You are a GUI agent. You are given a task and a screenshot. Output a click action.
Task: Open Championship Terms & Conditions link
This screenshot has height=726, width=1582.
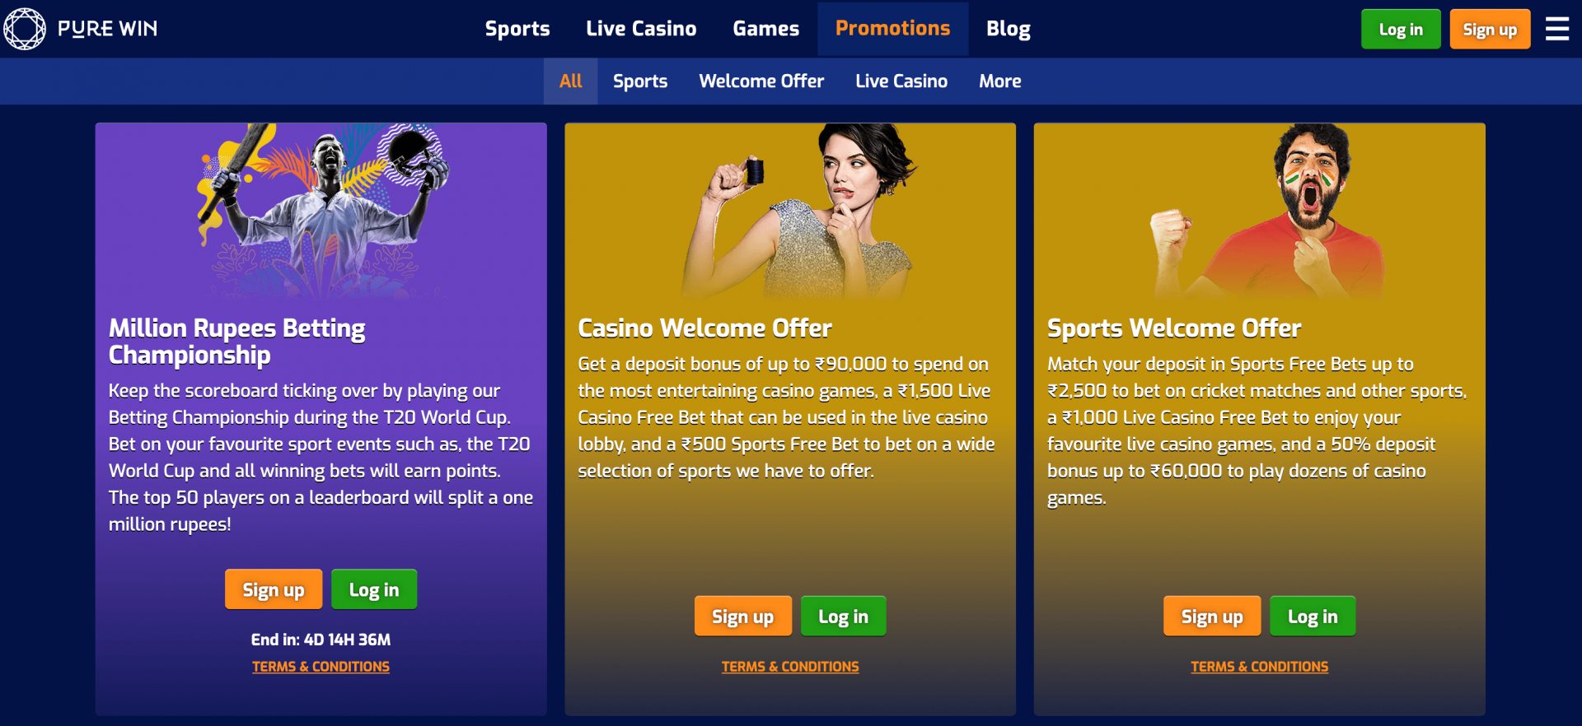point(321,667)
